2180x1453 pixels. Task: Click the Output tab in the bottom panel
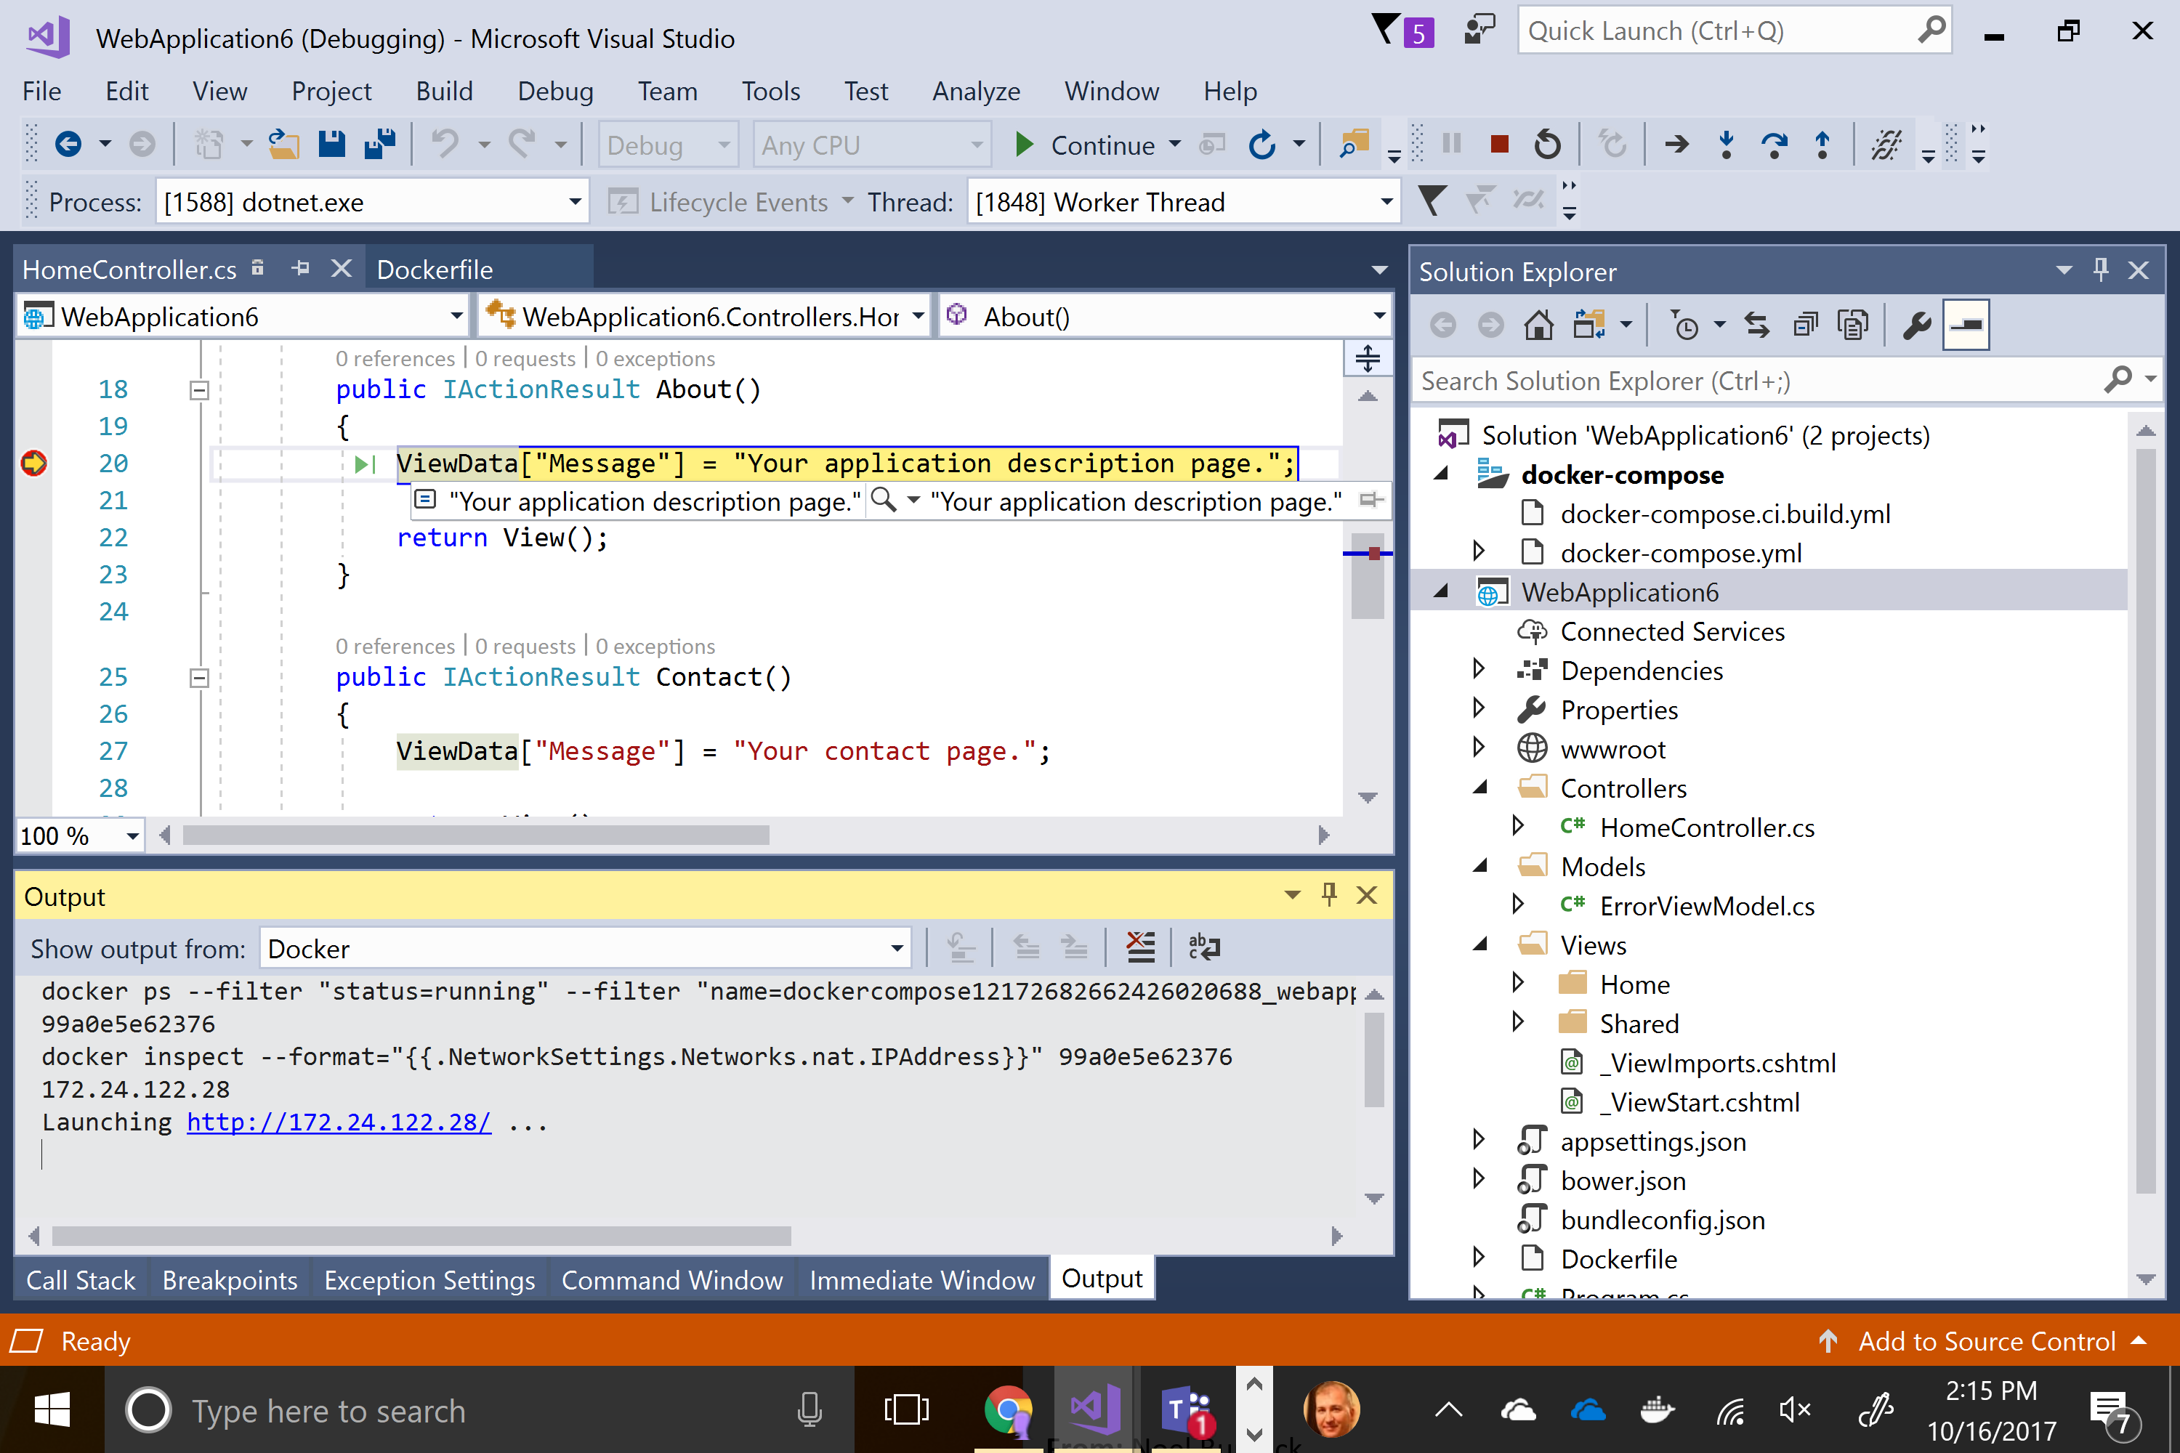pyautogui.click(x=1102, y=1279)
